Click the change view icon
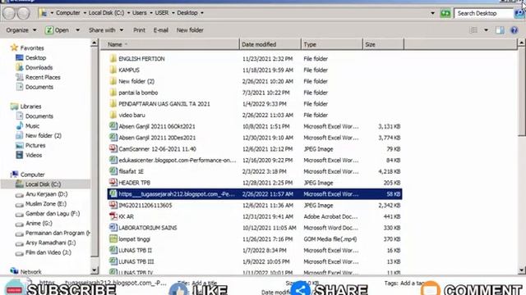The height and width of the screenshot is (295, 526). click(473, 30)
